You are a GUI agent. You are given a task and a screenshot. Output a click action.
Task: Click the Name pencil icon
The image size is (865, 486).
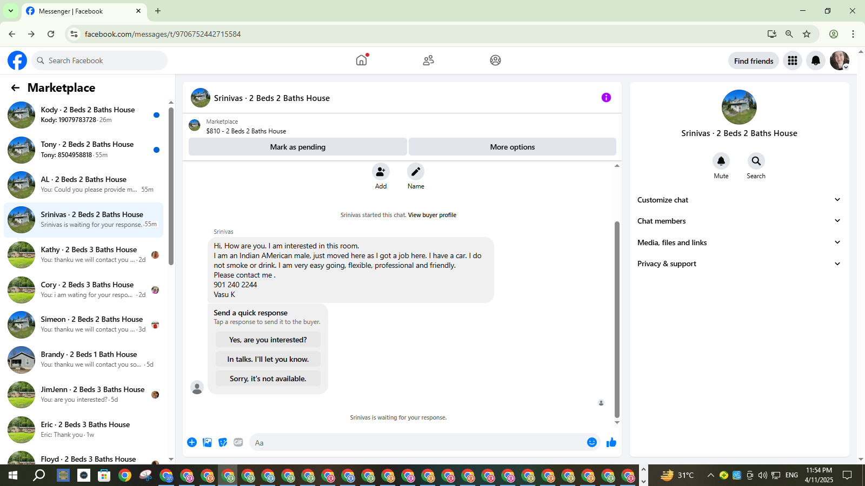[x=416, y=172]
